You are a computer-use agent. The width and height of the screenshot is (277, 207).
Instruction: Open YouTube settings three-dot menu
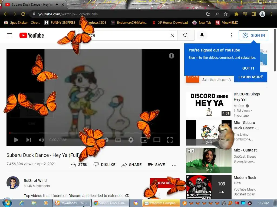pos(231,35)
